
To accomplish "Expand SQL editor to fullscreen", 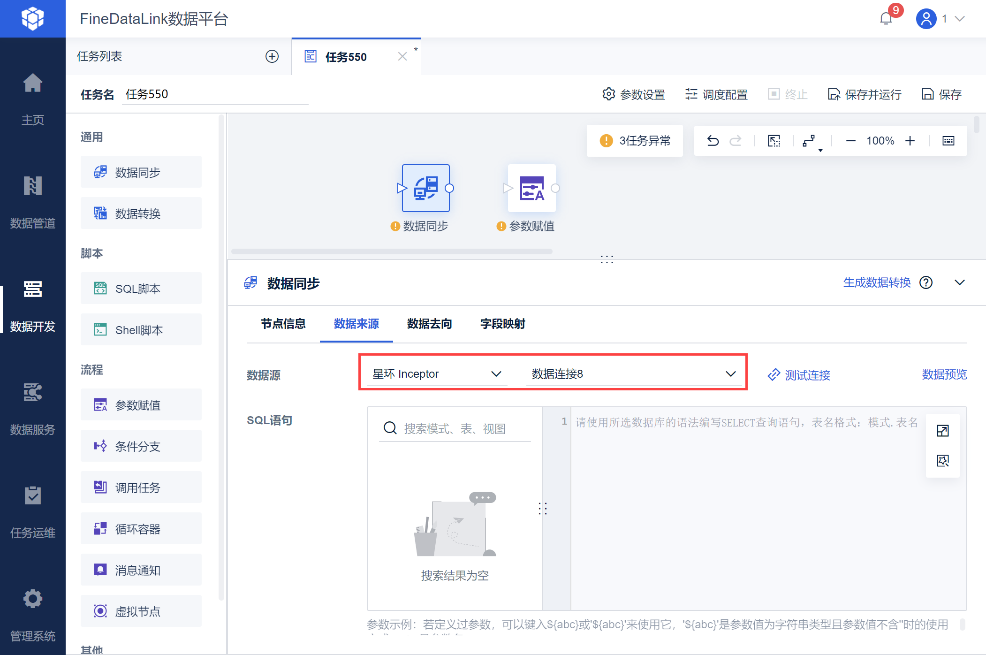I will pos(942,431).
